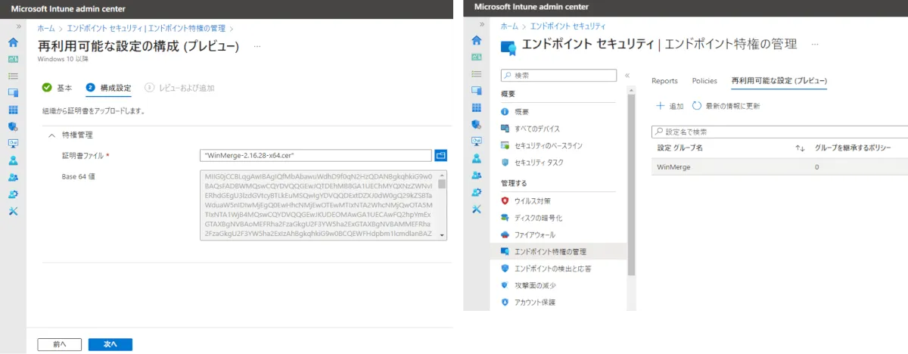The image size is (908, 354).
Task: Open Users icon in right window sidebar
Action: pos(476,158)
